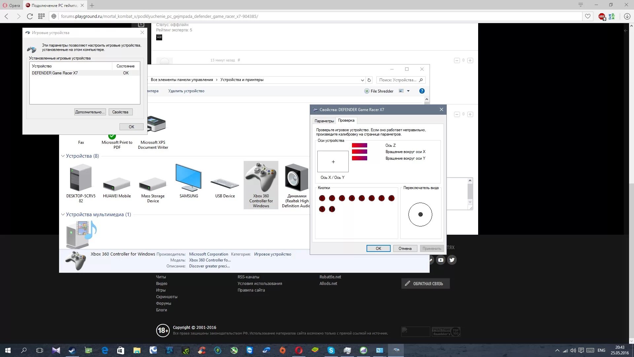Image resolution: width=634 pixels, height=357 pixels.
Task: Click the Дополнительно button
Action: click(x=90, y=112)
